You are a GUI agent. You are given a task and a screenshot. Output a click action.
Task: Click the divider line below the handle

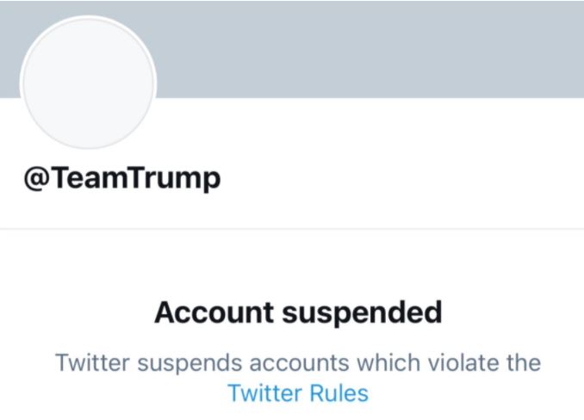point(292,229)
